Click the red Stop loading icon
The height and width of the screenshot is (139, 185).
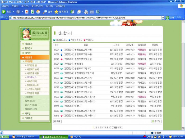27,12
